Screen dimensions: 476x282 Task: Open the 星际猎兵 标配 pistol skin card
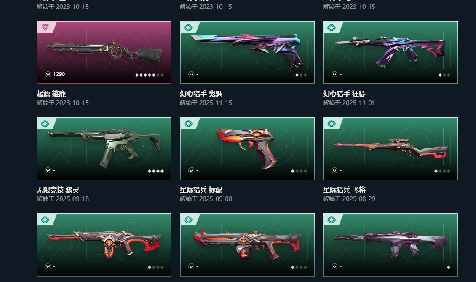point(247,149)
